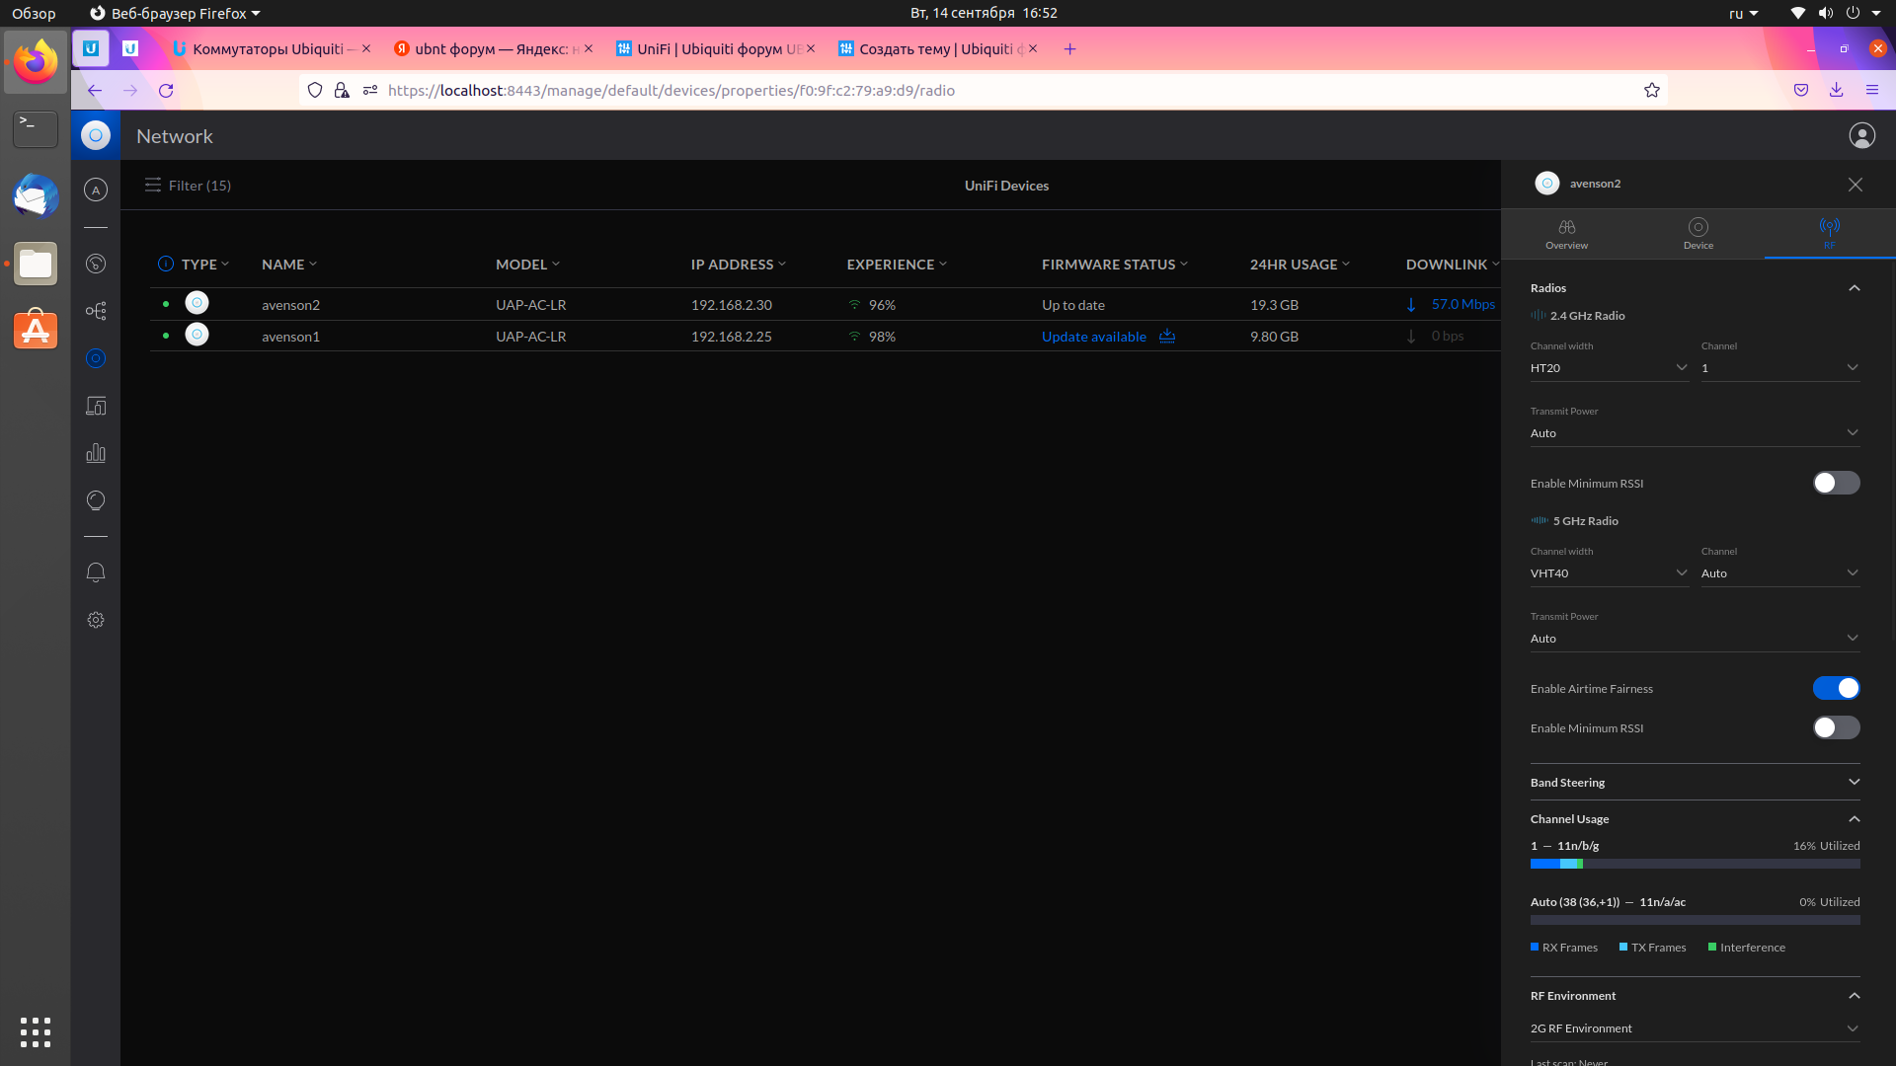Sort by the EXPERIENCE column

896,265
